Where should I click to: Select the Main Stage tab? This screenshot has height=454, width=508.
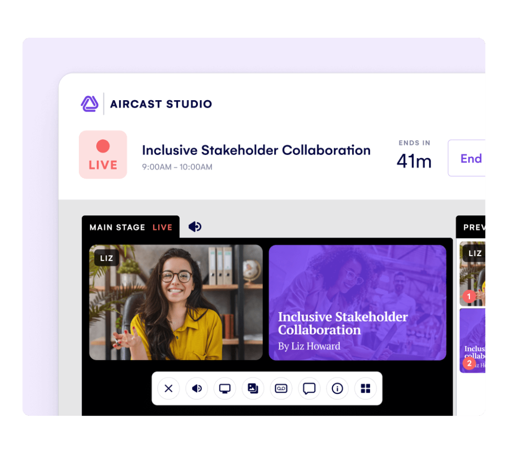(x=130, y=227)
